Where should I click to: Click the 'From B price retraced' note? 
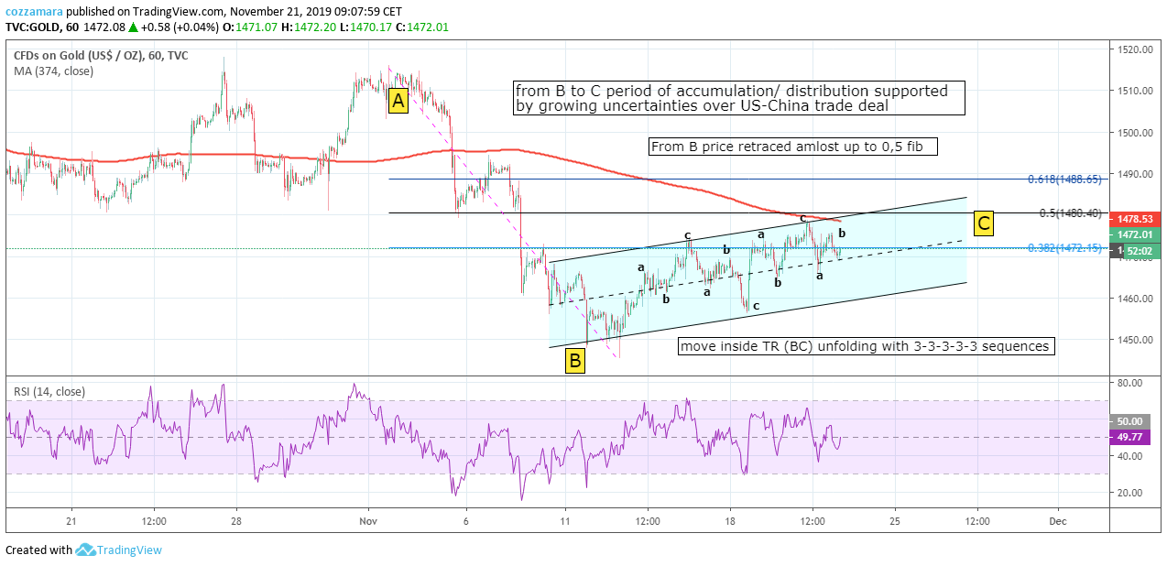pyautogui.click(x=792, y=147)
